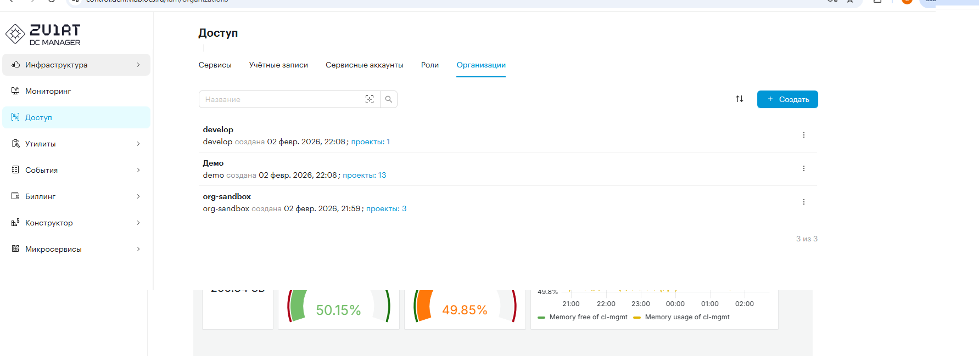Expand the Биллинг sidebar section
The width and height of the screenshot is (979, 356).
pyautogui.click(x=76, y=196)
